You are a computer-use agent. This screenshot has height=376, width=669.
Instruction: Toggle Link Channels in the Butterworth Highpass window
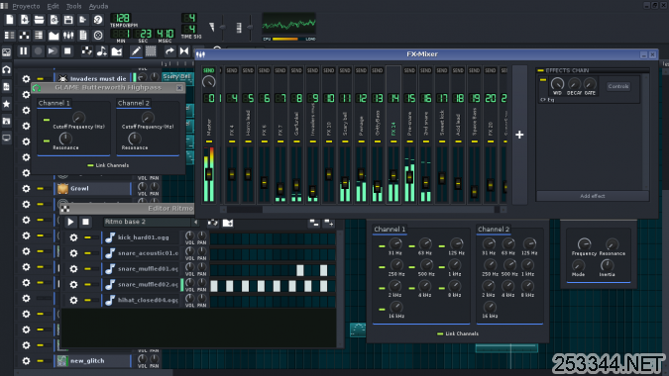pos(108,165)
